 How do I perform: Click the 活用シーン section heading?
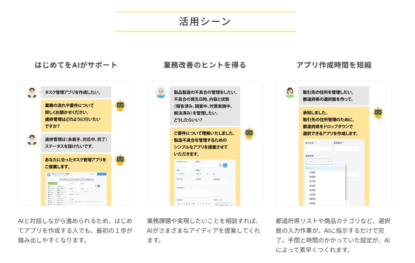point(205,21)
